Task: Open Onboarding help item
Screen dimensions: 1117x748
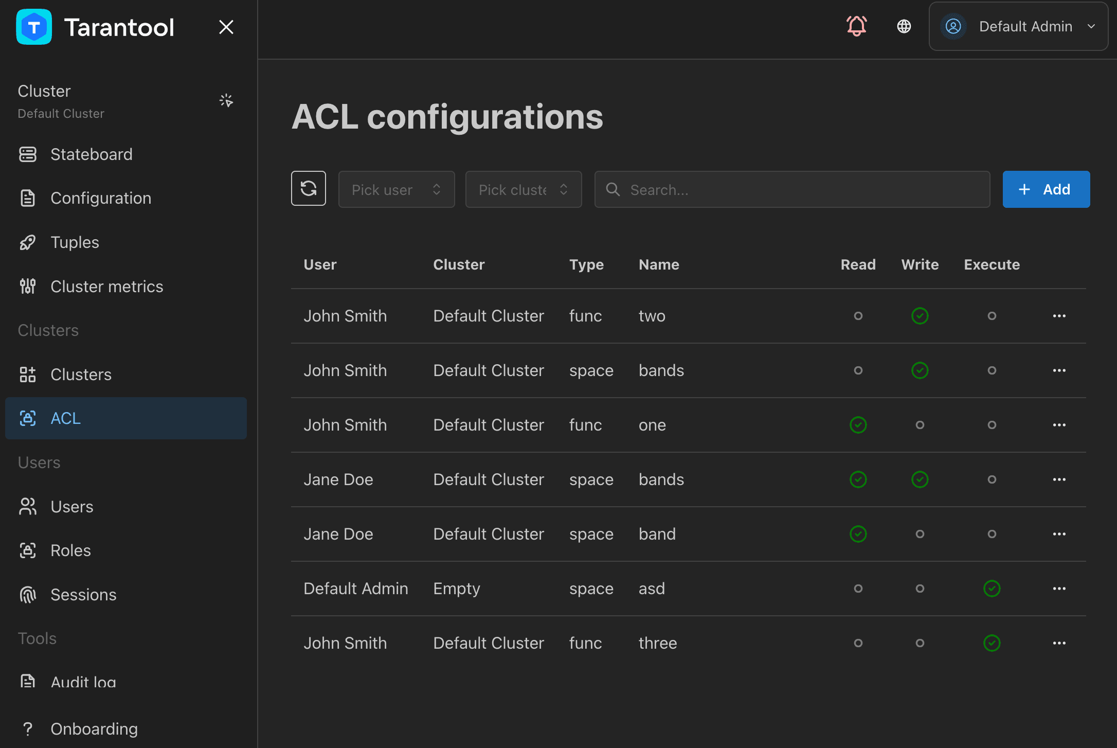Action: 126,729
